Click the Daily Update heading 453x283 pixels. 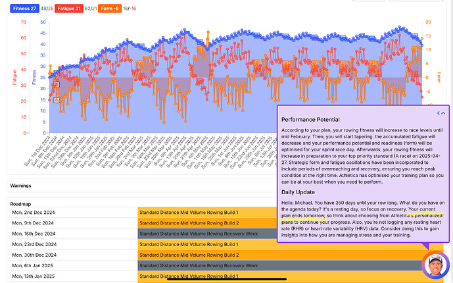point(298,192)
